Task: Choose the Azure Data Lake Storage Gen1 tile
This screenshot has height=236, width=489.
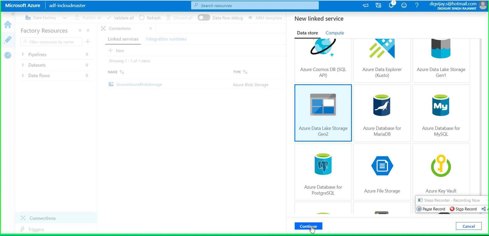Action: click(x=441, y=60)
